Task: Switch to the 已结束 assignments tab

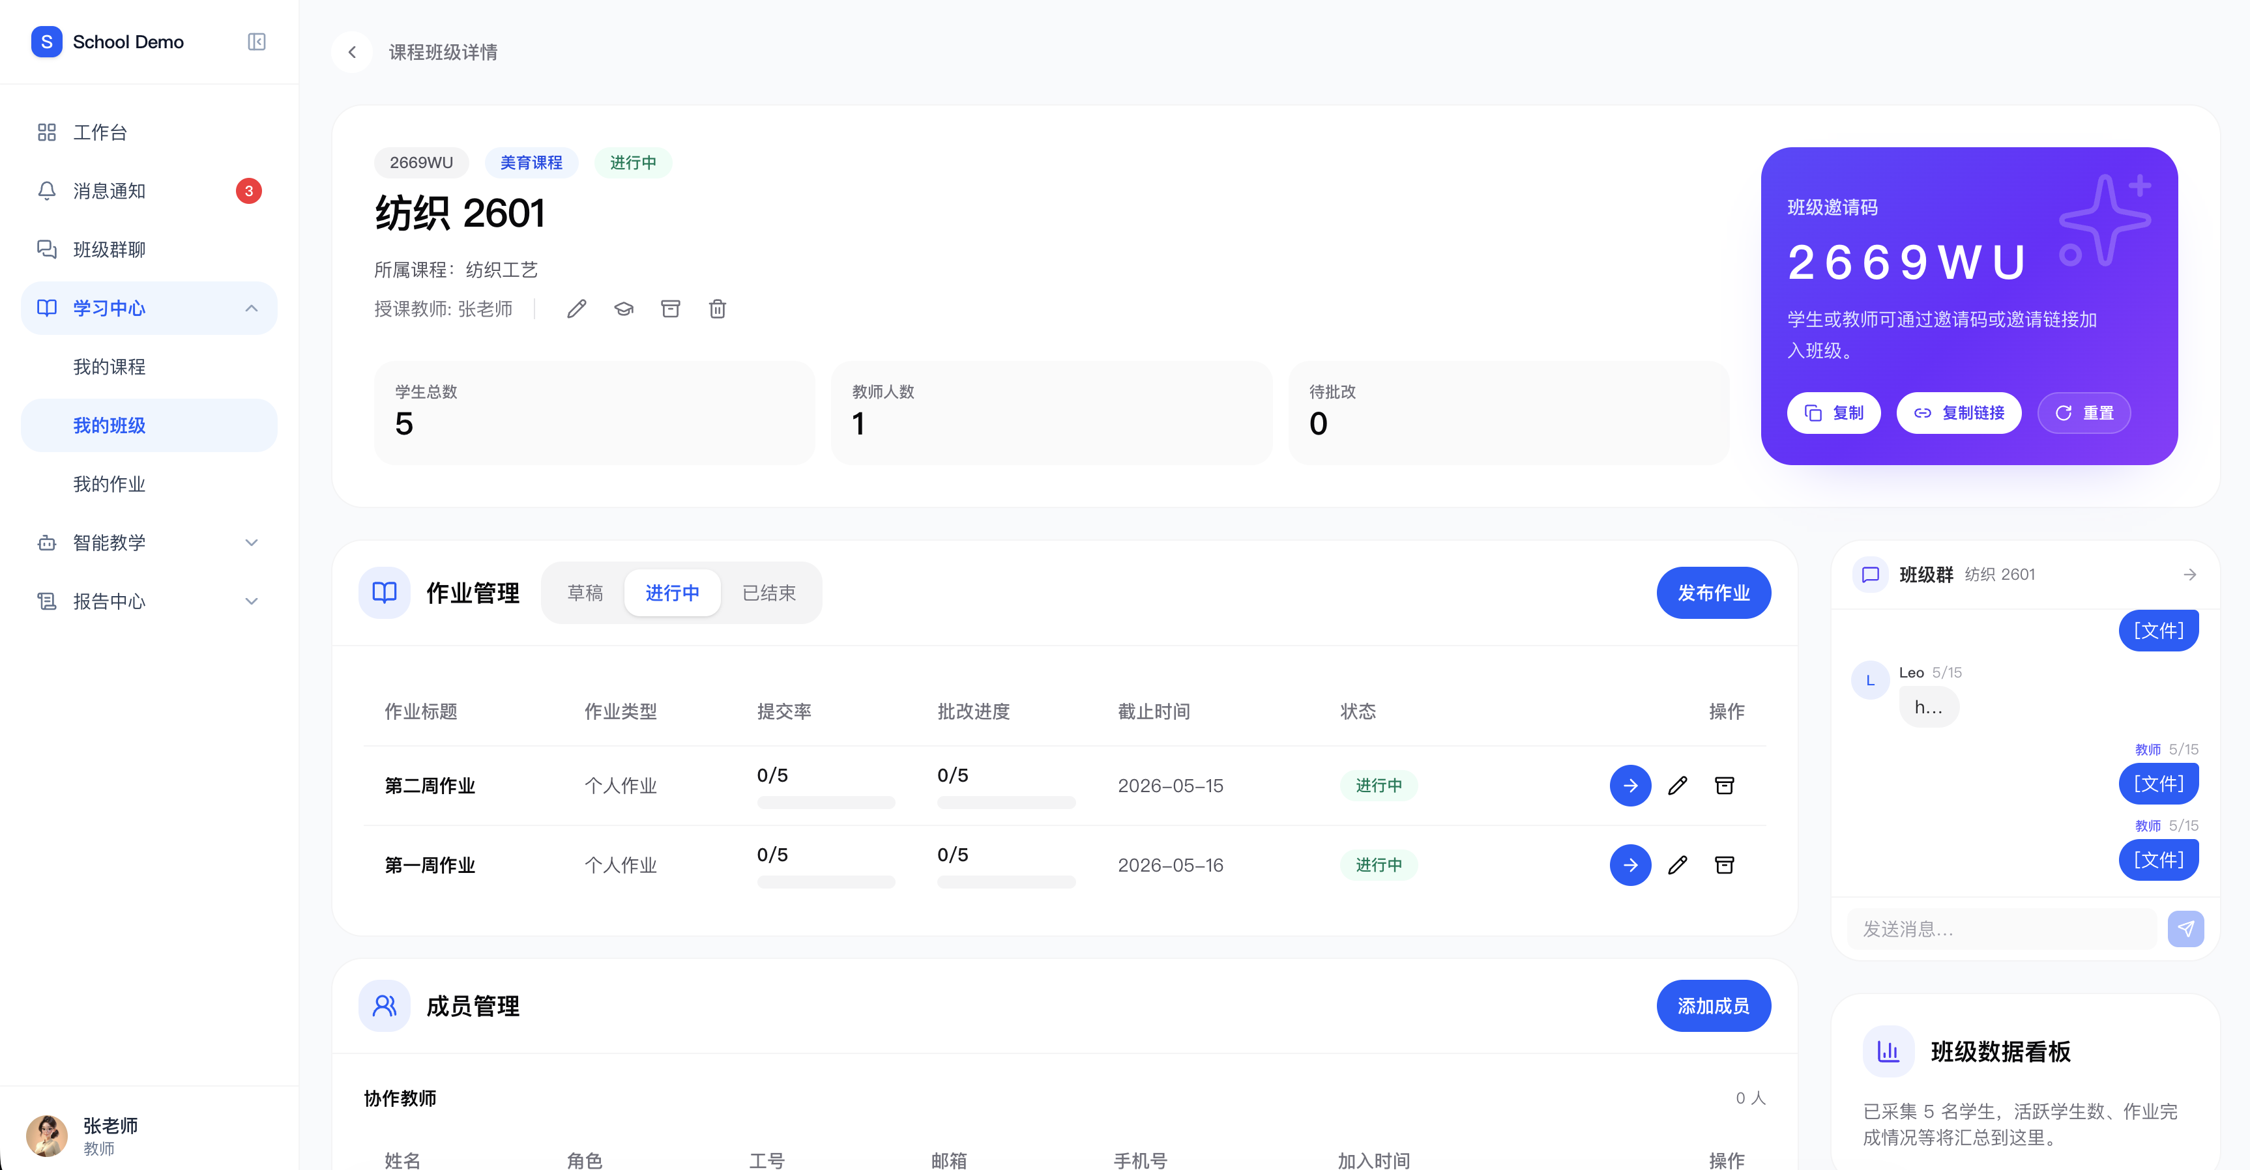Action: click(x=768, y=593)
